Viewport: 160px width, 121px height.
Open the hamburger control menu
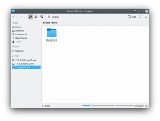[146, 17]
